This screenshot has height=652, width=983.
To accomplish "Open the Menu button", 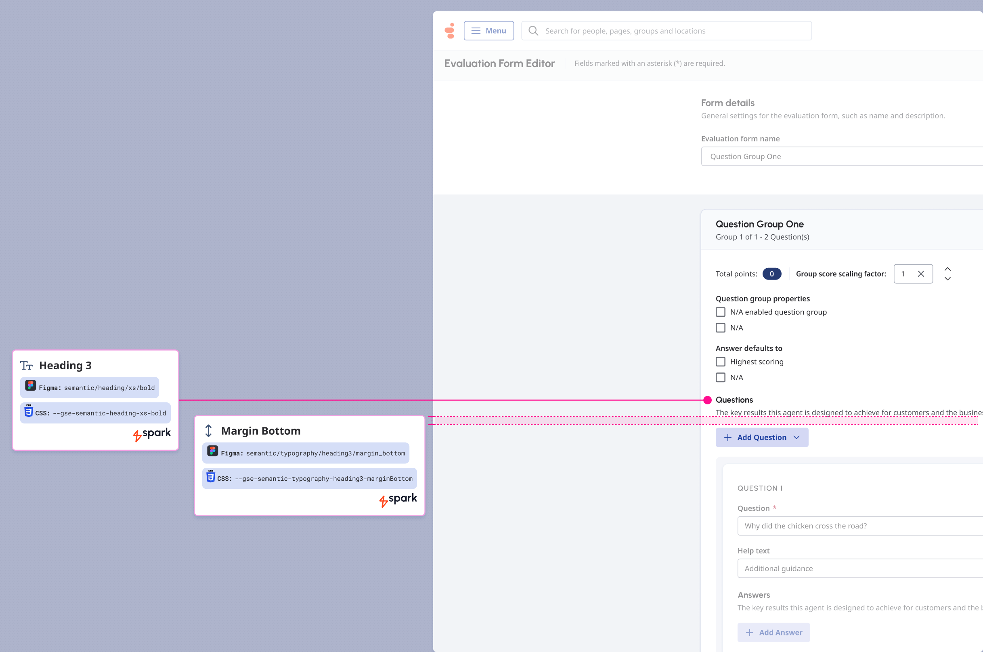I will [x=488, y=31].
